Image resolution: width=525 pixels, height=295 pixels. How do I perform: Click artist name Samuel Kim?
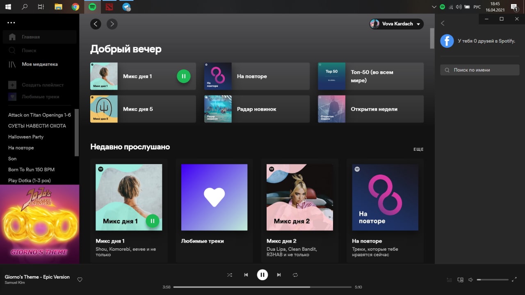coord(14,283)
